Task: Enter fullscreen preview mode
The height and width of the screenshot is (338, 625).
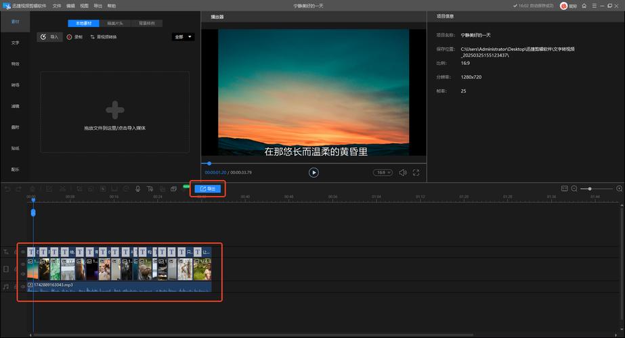Action: point(416,172)
